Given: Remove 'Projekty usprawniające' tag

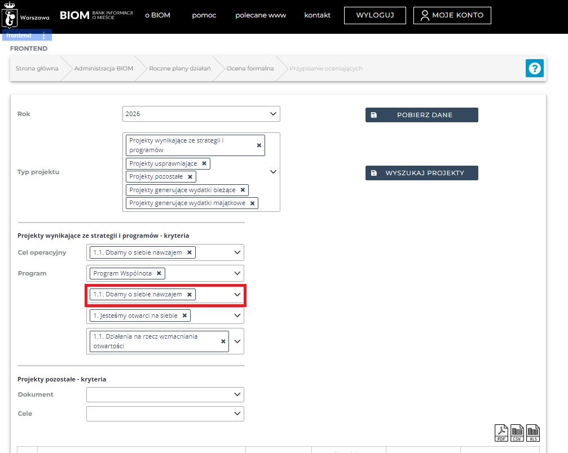Looking at the screenshot, I should click(x=204, y=163).
